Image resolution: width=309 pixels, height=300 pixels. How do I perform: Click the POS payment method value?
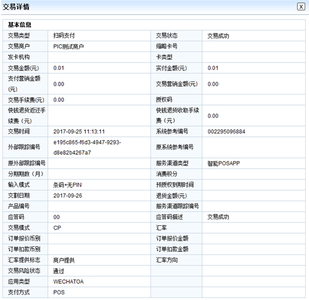(x=59, y=293)
